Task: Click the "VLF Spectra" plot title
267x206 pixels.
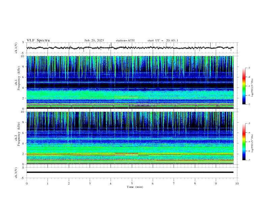Action: [38, 40]
